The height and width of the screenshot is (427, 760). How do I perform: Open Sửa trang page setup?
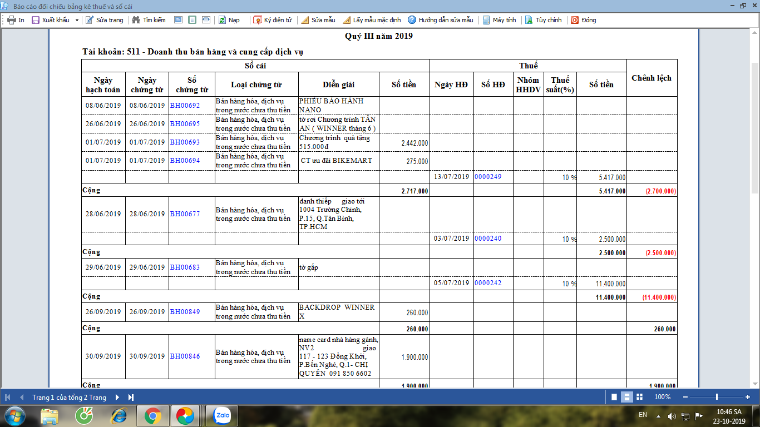click(x=105, y=20)
